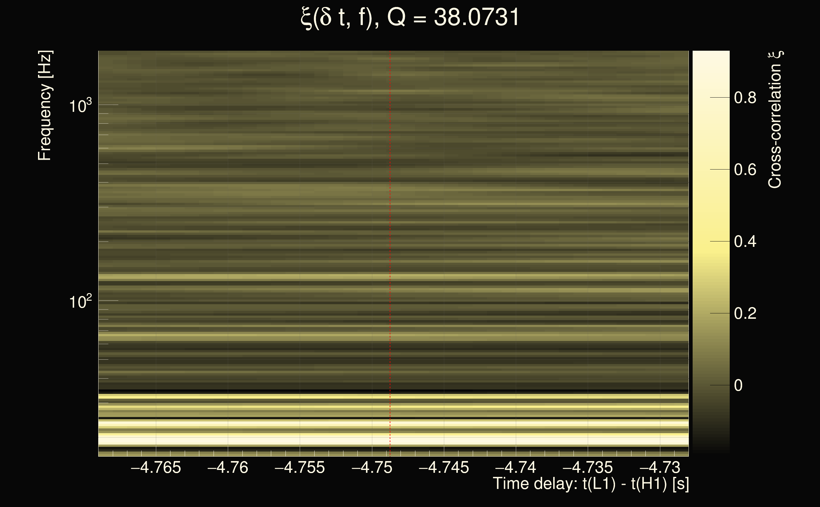Click the 0.4 label on the color bar

pos(745,241)
